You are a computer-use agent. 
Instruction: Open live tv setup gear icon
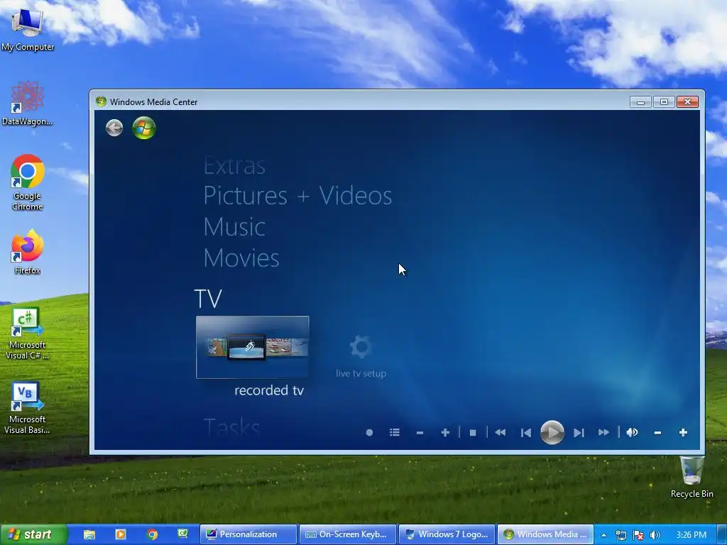pyautogui.click(x=360, y=346)
